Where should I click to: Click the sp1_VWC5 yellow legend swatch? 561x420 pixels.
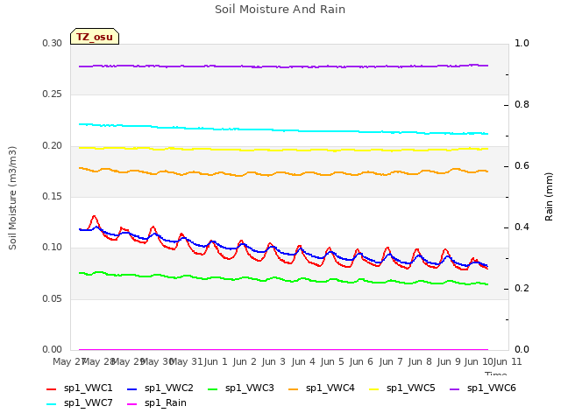coord(374,389)
